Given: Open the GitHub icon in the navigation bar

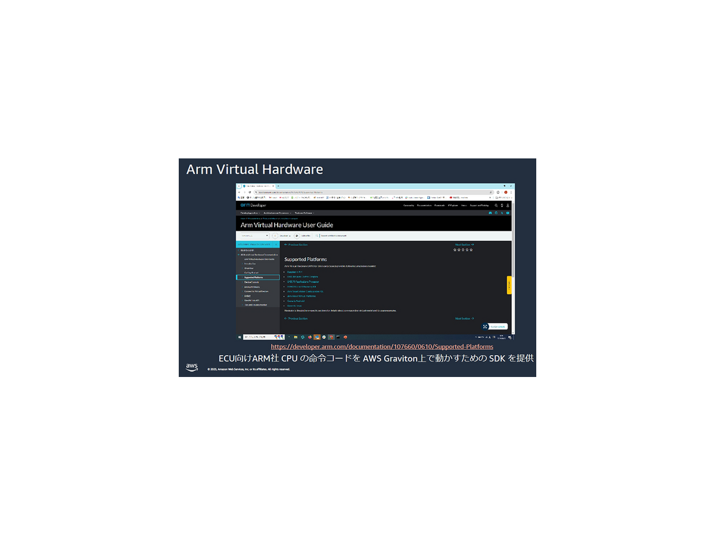Looking at the screenshot, I should 496,213.
